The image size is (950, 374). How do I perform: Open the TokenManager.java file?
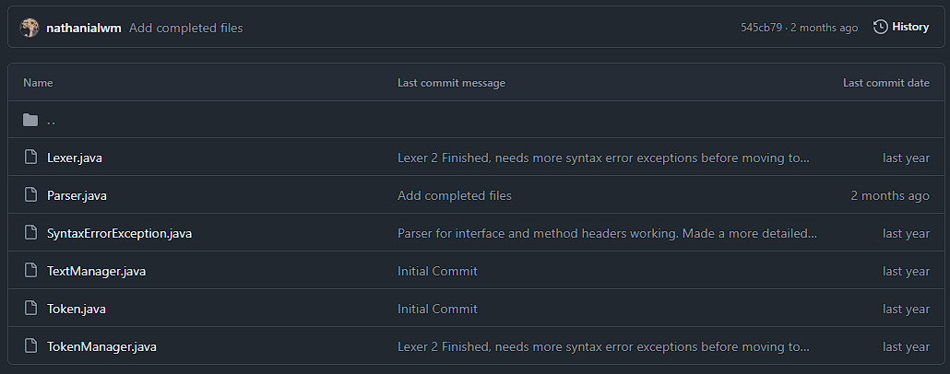pyautogui.click(x=101, y=346)
